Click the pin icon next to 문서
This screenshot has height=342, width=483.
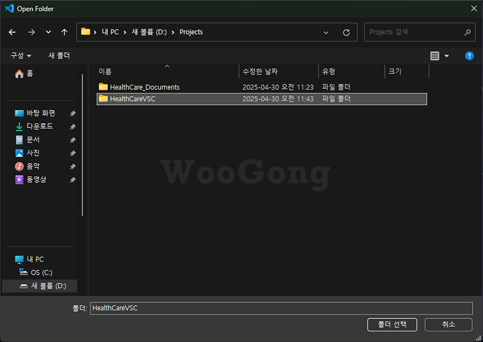click(x=73, y=140)
